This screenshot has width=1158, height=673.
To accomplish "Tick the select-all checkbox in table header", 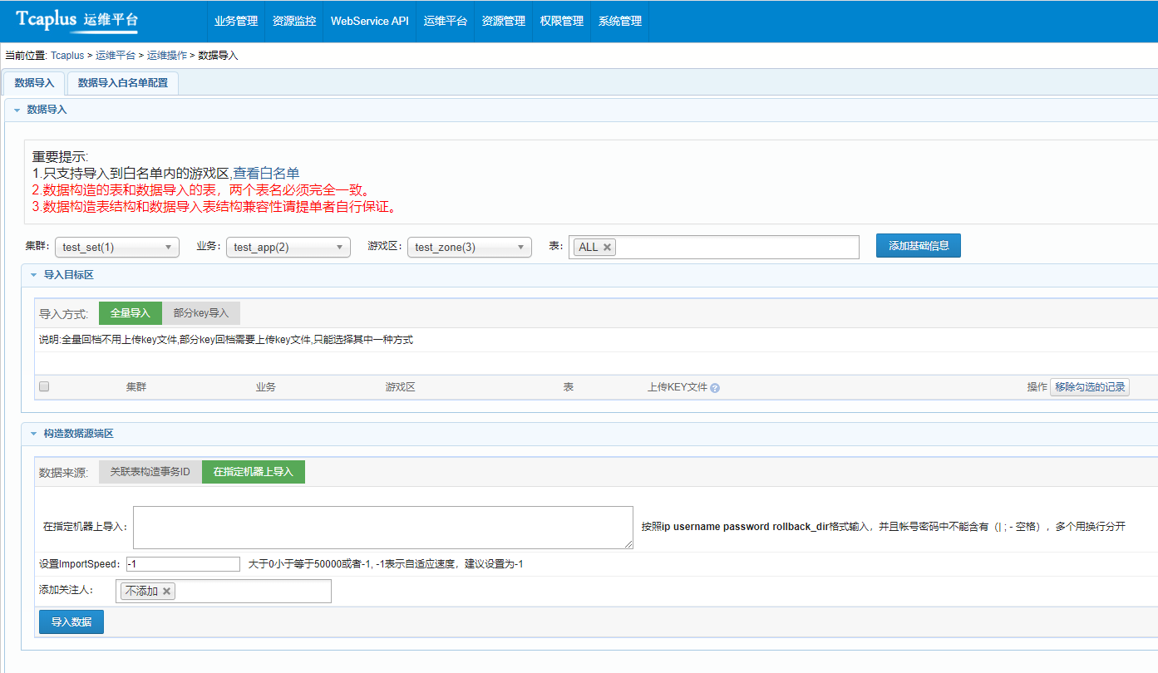I will click(44, 386).
